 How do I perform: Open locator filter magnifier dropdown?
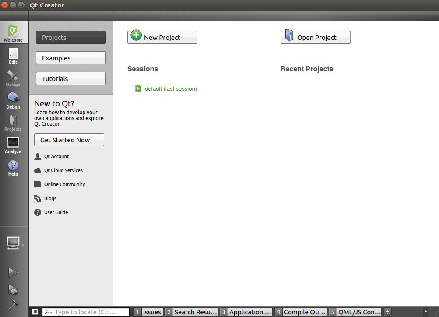tap(49, 312)
